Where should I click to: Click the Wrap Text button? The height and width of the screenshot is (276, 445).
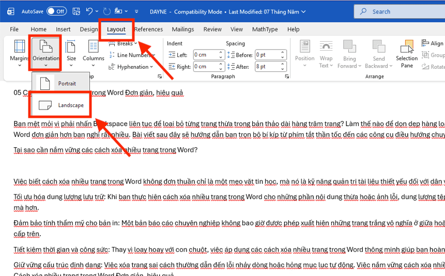click(326, 53)
